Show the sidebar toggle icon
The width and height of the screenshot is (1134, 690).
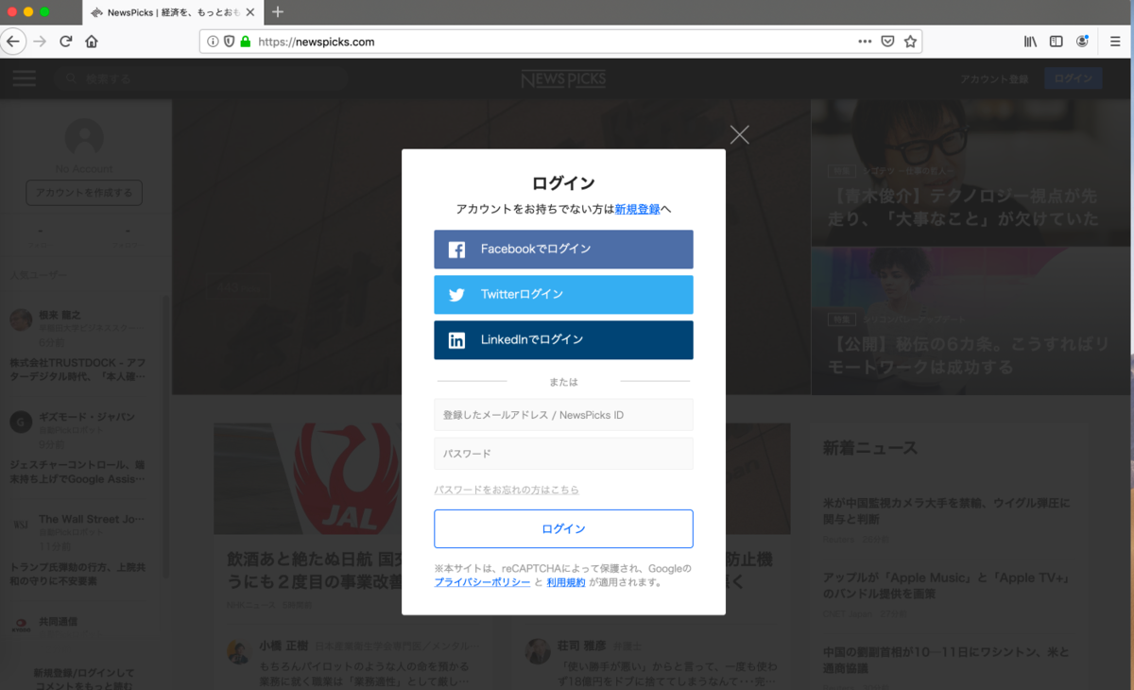pos(1057,42)
